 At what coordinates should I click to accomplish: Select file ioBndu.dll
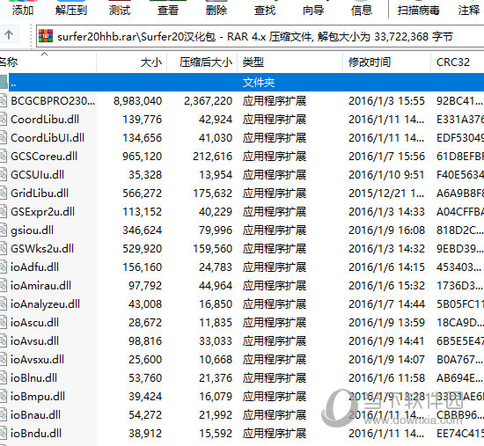pos(36,434)
